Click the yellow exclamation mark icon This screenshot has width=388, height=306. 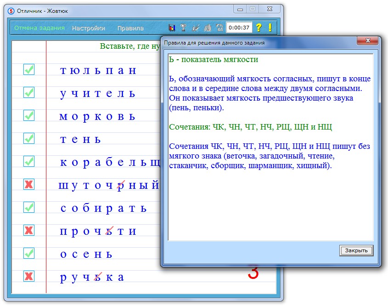pos(270,27)
